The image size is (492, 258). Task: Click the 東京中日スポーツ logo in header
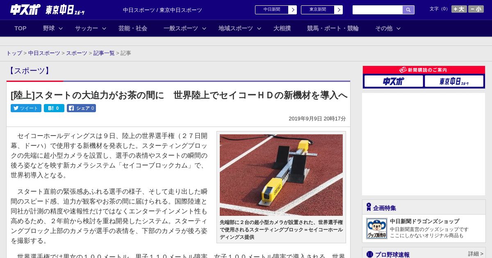point(65,10)
